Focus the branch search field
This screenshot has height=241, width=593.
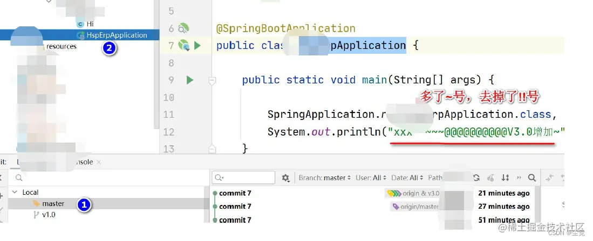109,178
